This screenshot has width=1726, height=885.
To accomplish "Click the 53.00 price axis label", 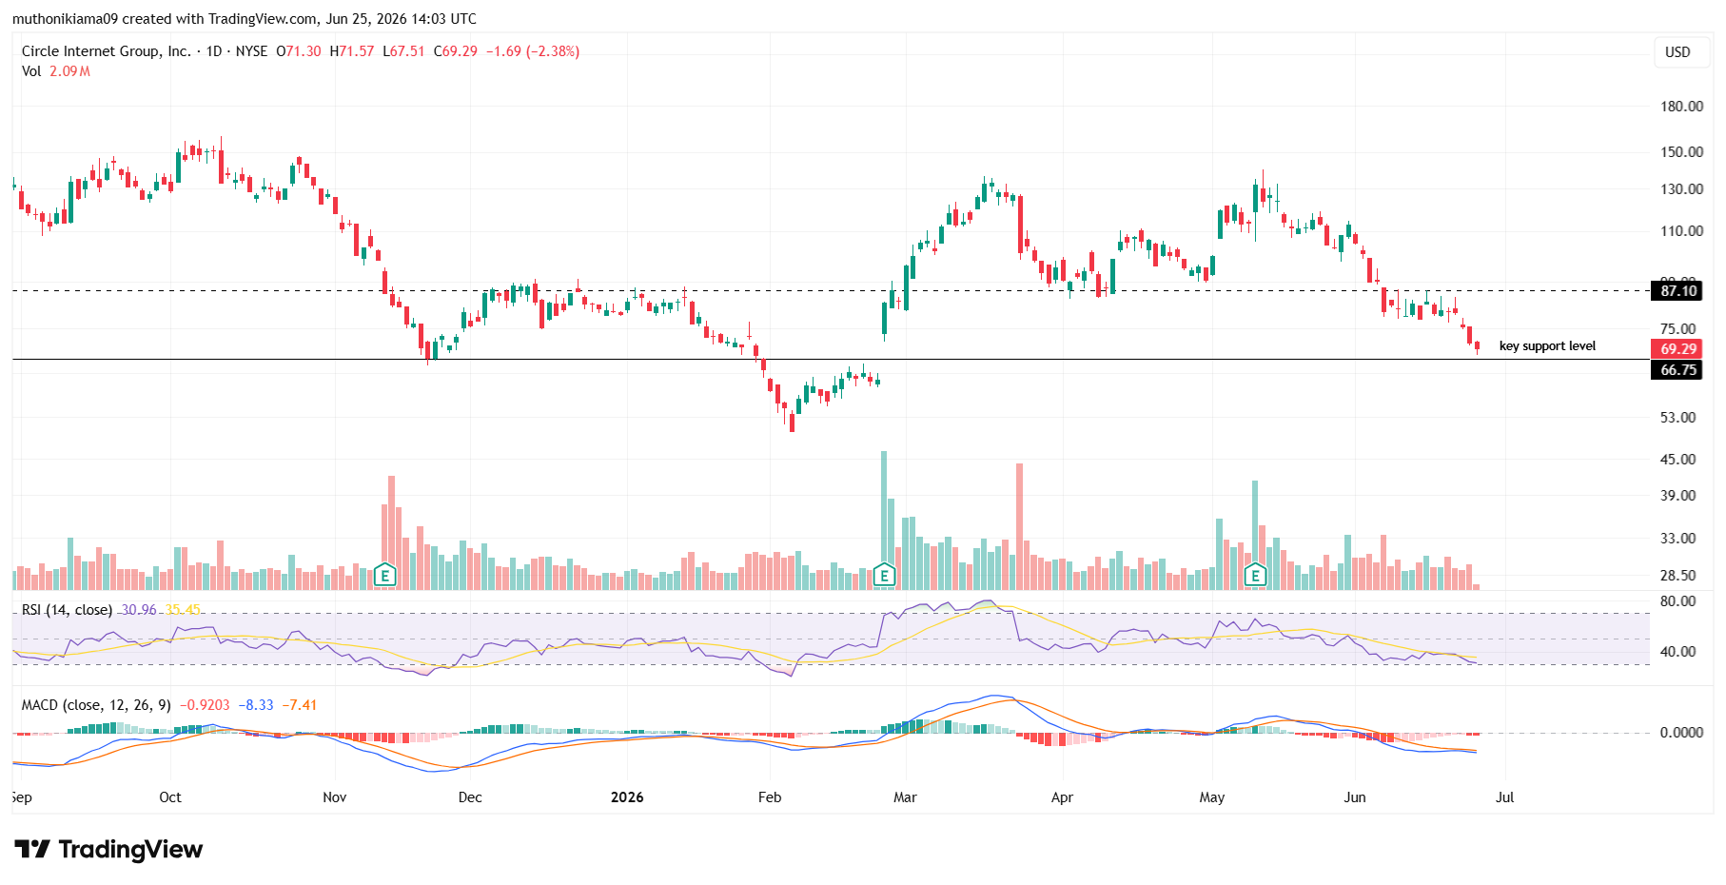I will pos(1678,418).
